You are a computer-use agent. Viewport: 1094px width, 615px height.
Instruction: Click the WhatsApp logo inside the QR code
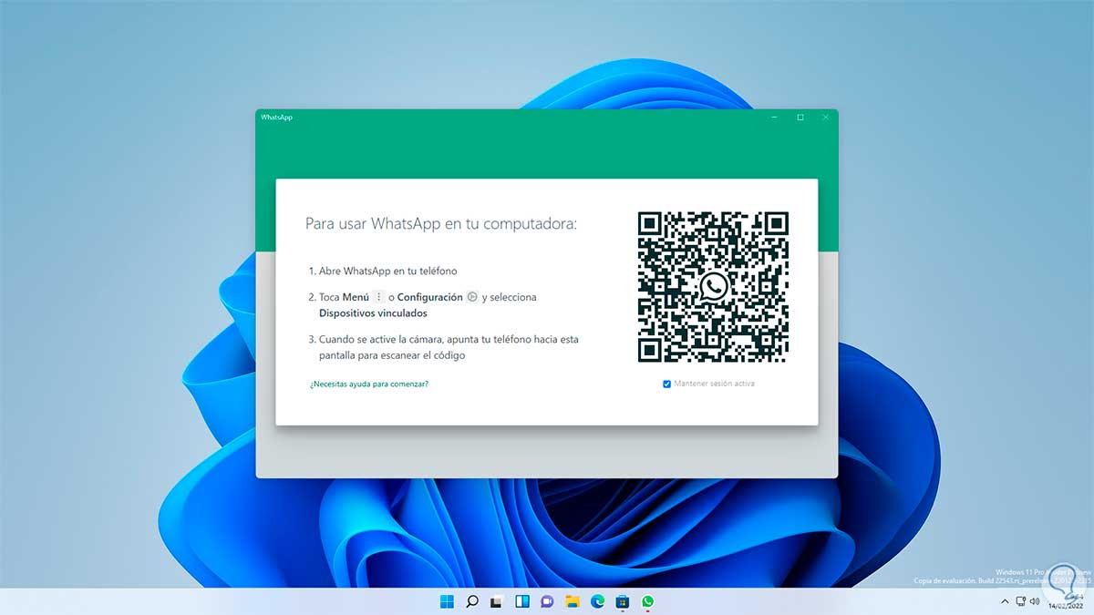[713, 287]
